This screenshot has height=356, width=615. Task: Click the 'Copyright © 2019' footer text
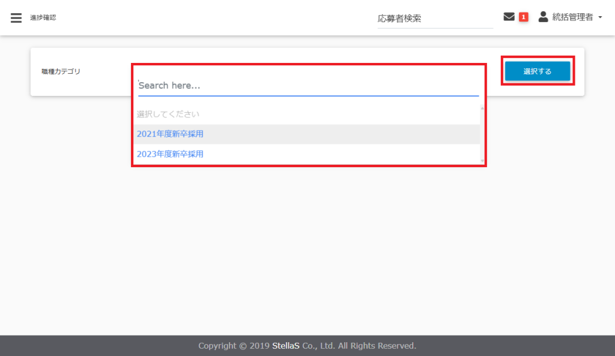coord(234,346)
